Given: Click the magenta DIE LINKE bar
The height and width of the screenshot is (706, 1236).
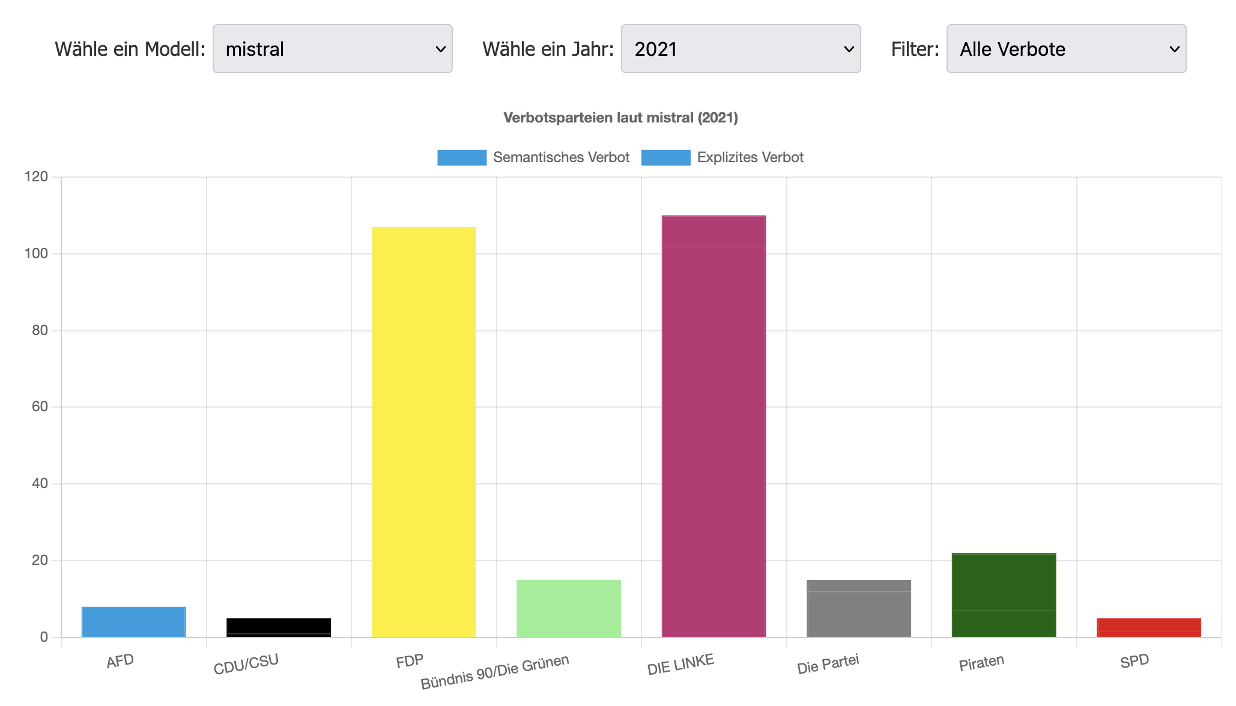Looking at the screenshot, I should click(713, 426).
